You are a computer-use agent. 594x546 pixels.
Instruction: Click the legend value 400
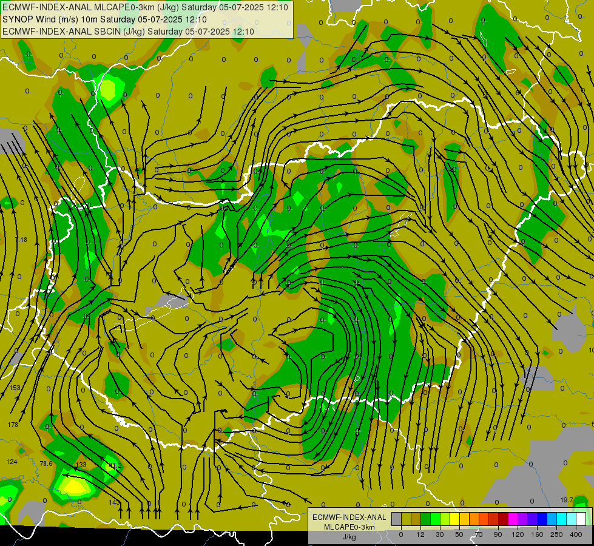576,534
